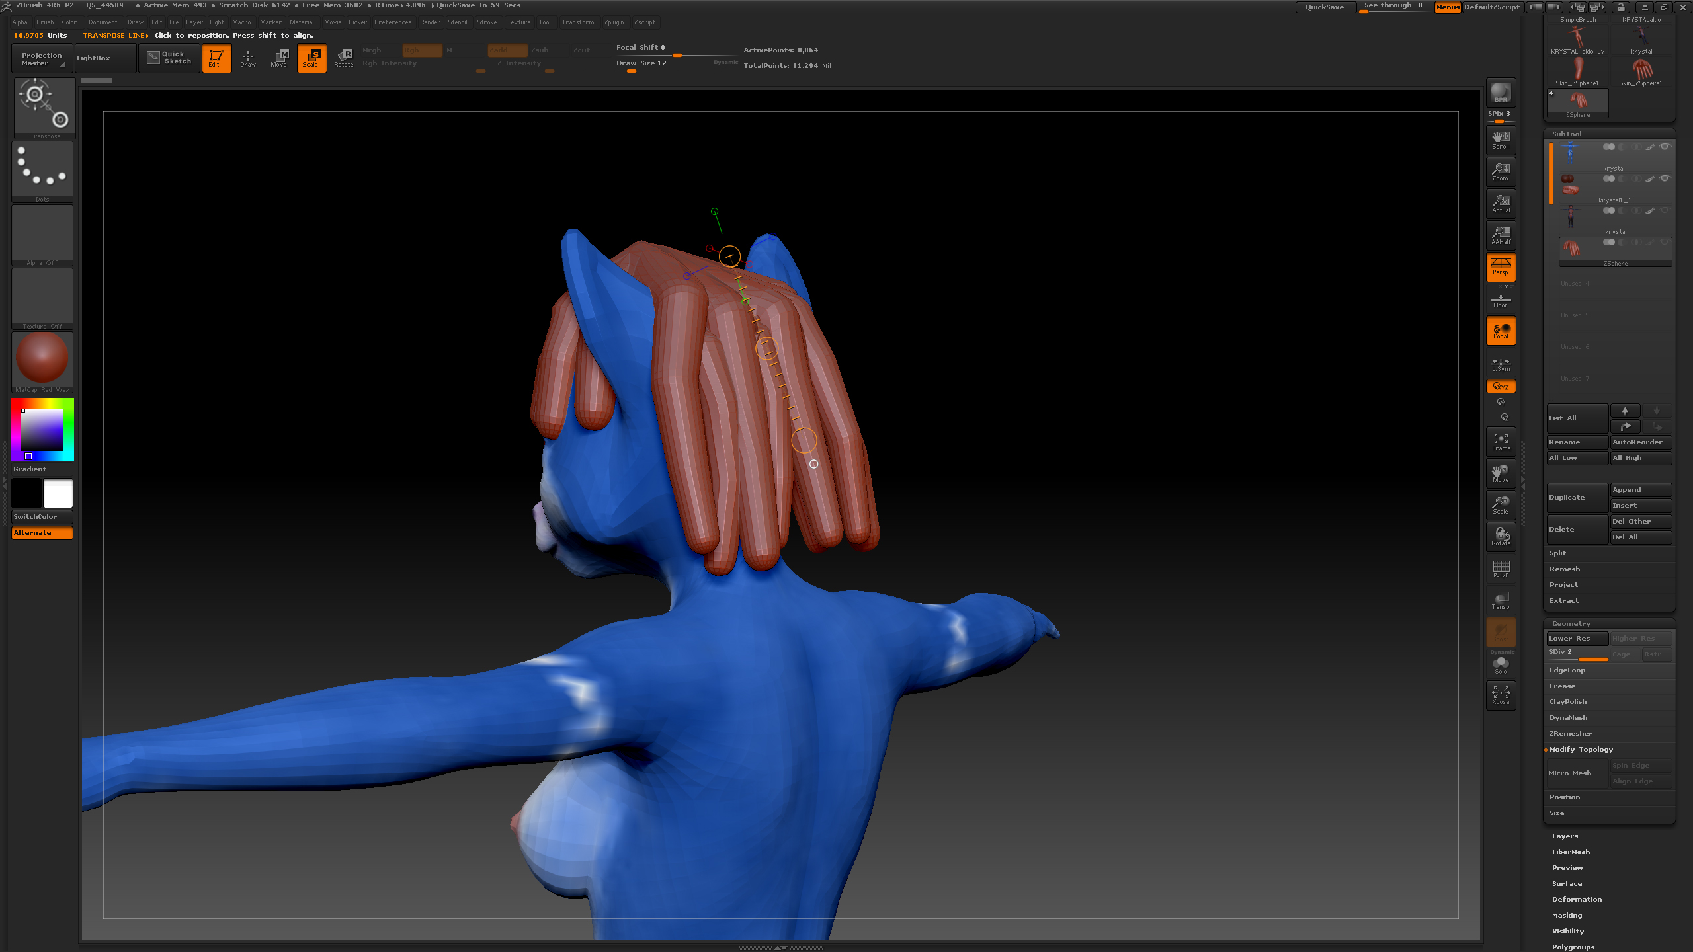Toggle Persp perspective mode off

(x=1501, y=267)
